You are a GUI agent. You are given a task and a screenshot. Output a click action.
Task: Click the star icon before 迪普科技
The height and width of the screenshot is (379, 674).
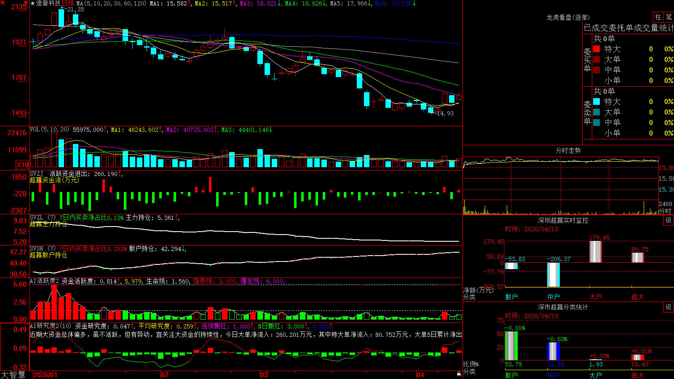33,3
